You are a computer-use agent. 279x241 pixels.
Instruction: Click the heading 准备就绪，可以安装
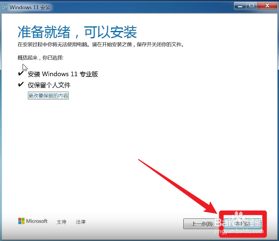coord(77,32)
